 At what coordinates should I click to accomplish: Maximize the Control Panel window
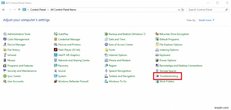(217, 3)
